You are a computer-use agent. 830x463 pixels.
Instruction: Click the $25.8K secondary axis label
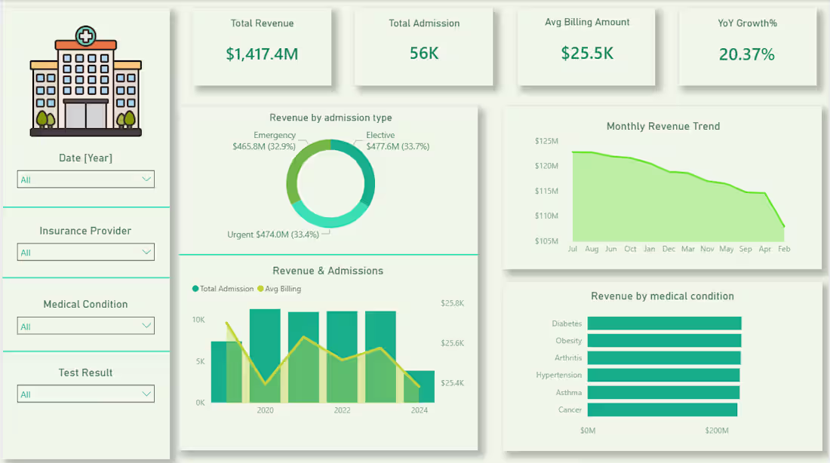pyautogui.click(x=452, y=303)
